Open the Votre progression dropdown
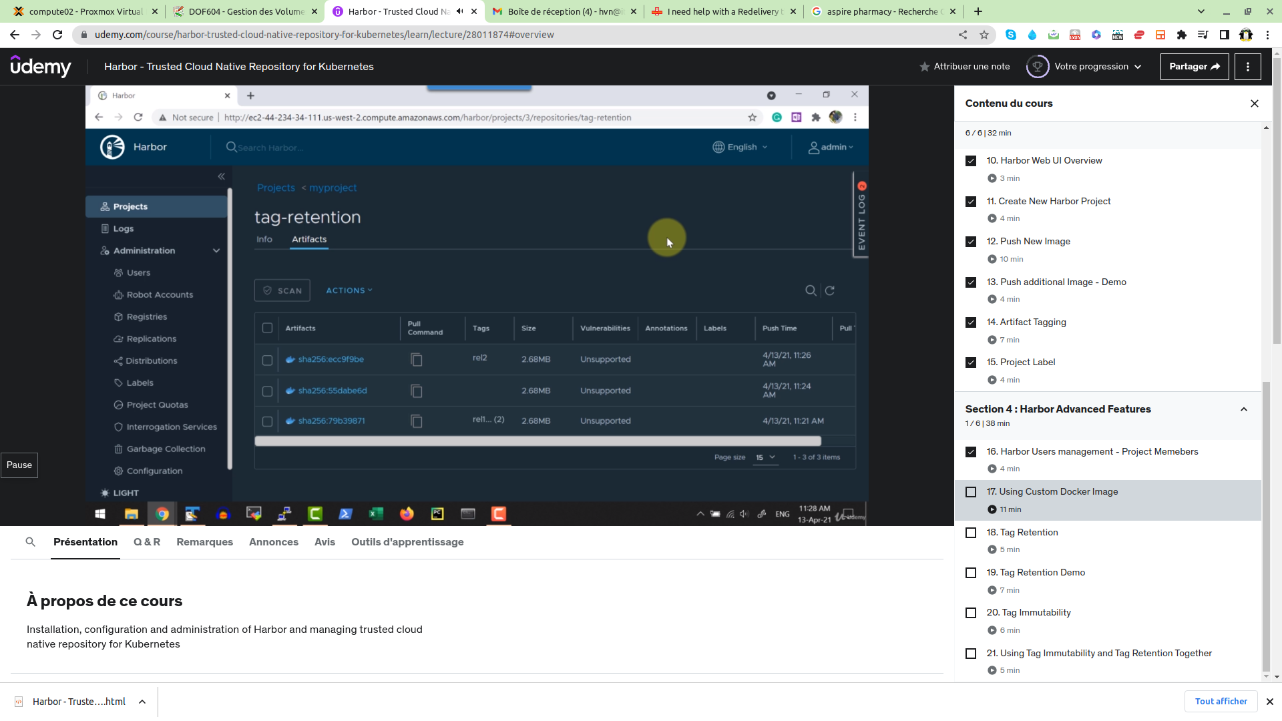 (1098, 67)
